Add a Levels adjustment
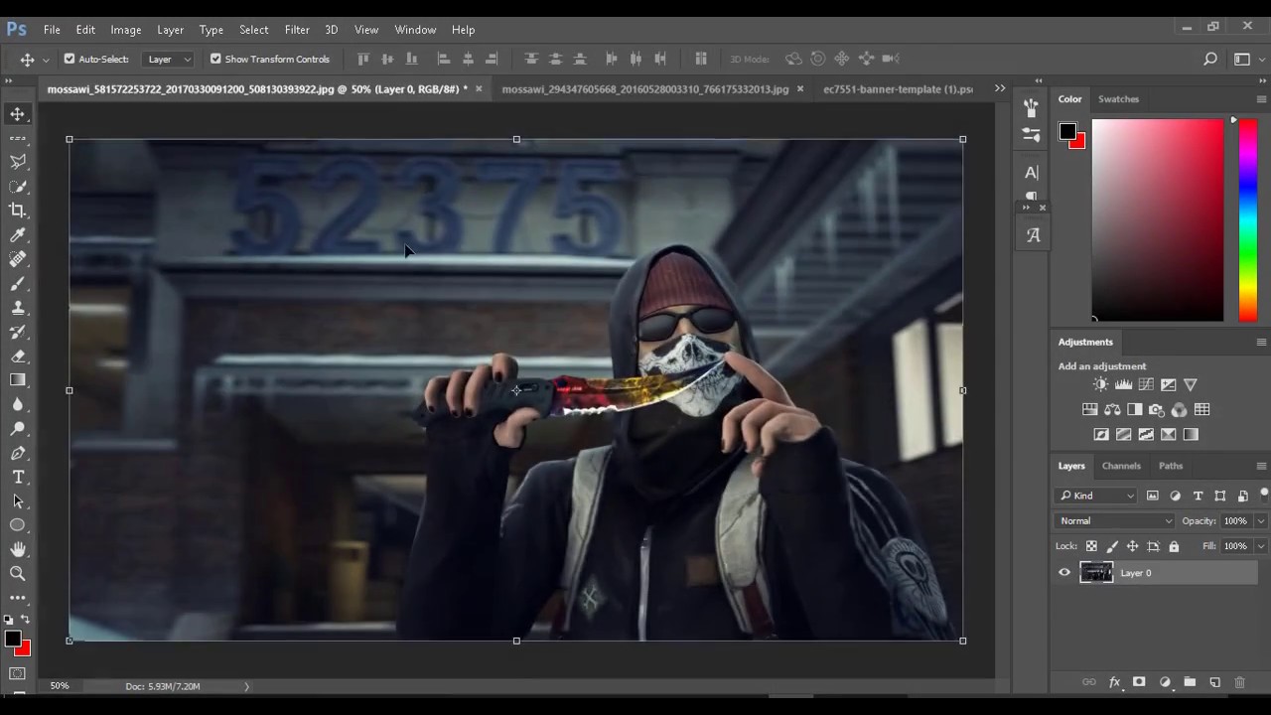 coord(1123,384)
